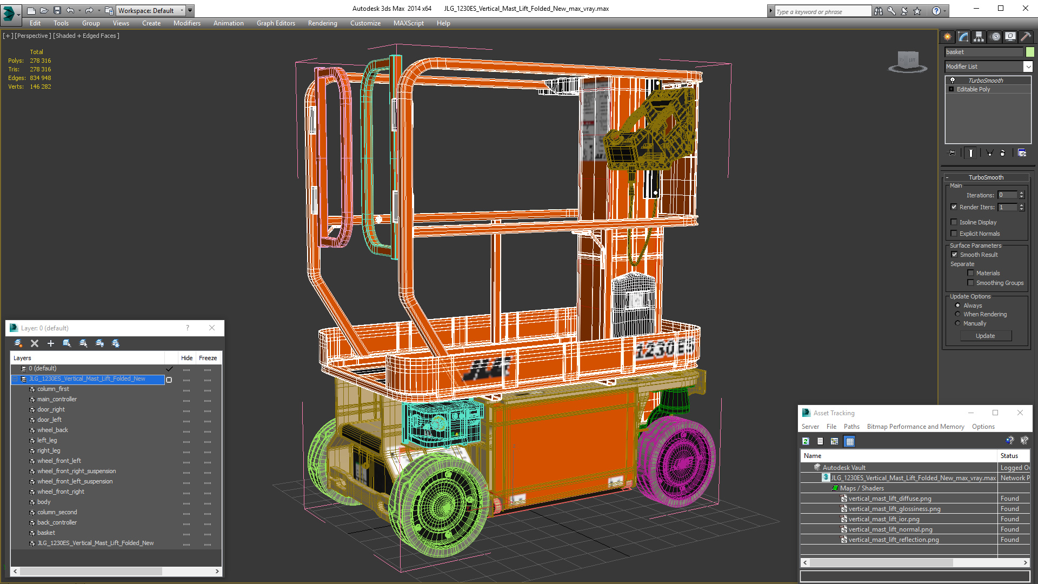Switch Asset Tracking to tree view icon
This screenshot has height=584, width=1038.
(835, 441)
